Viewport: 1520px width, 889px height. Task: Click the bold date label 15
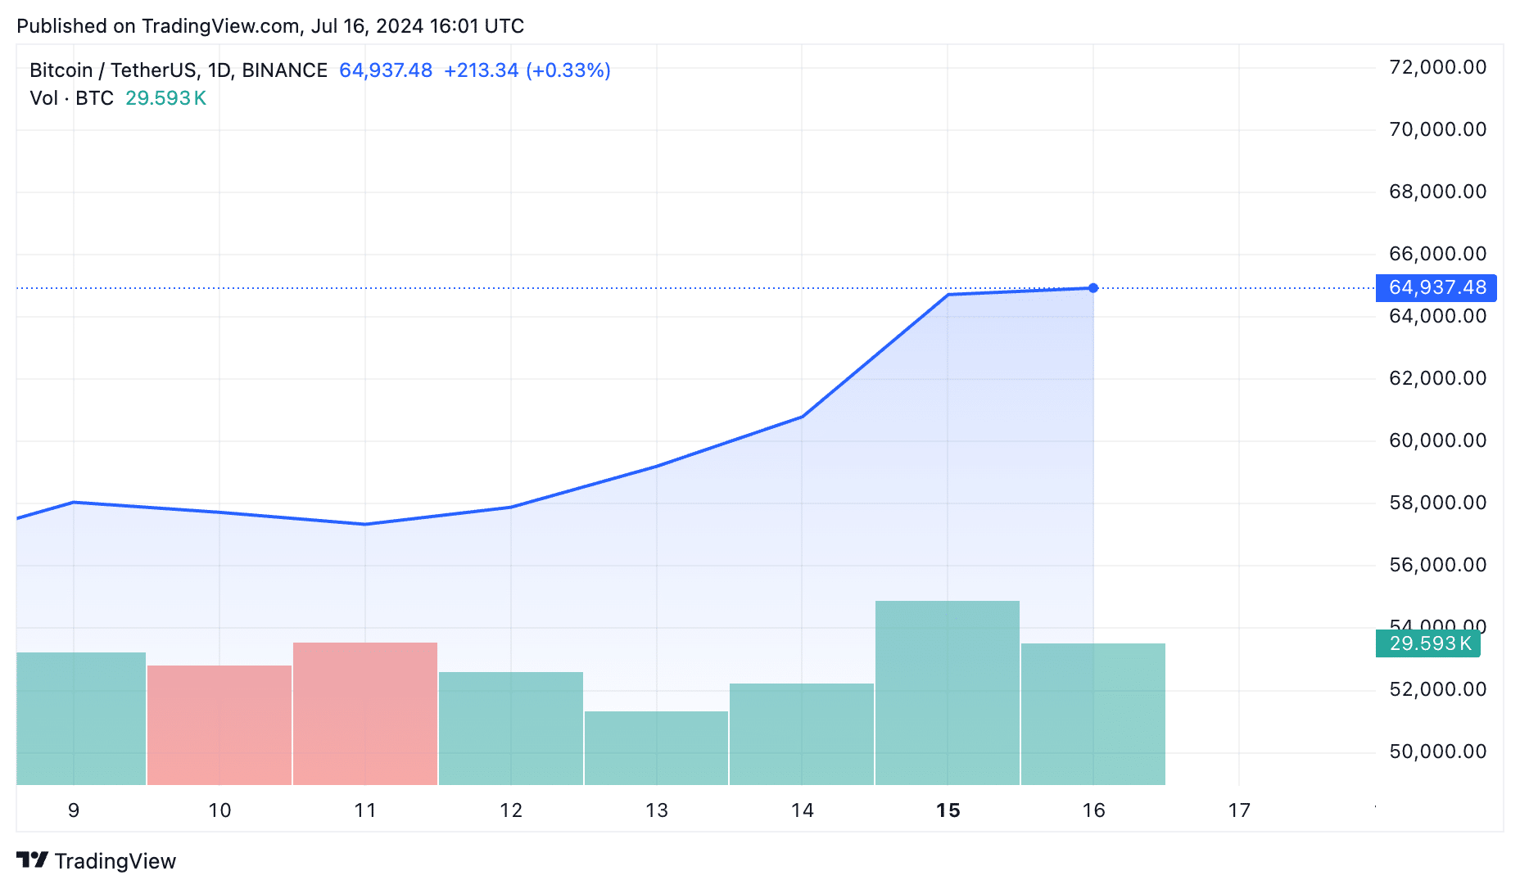click(x=948, y=810)
